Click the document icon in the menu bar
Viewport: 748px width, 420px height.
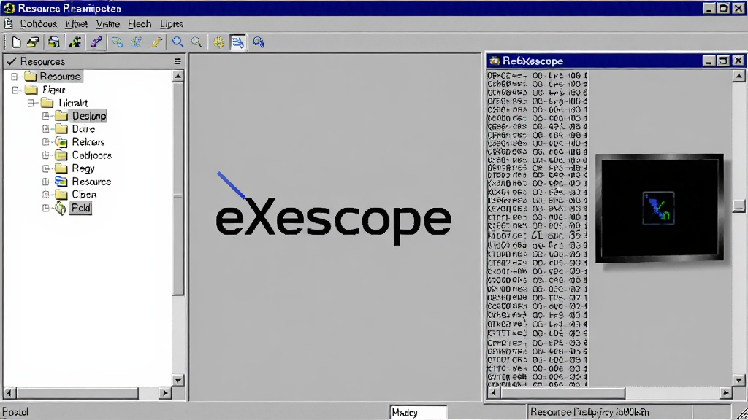9,23
